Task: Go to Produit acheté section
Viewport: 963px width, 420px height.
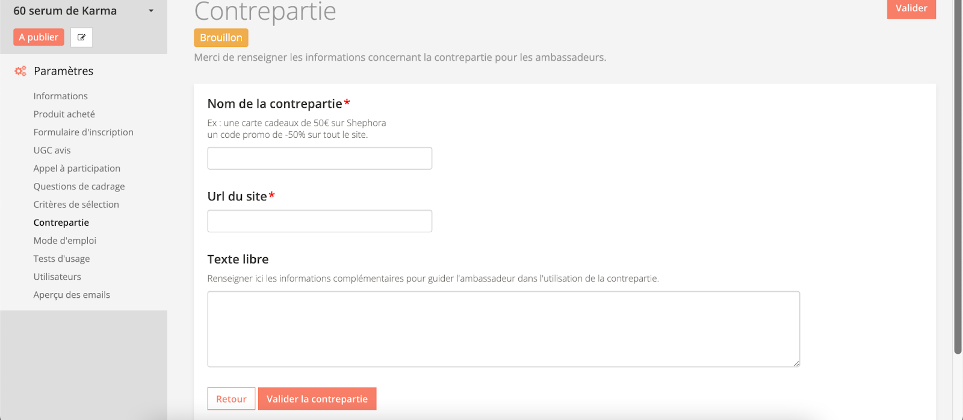Action: (64, 114)
